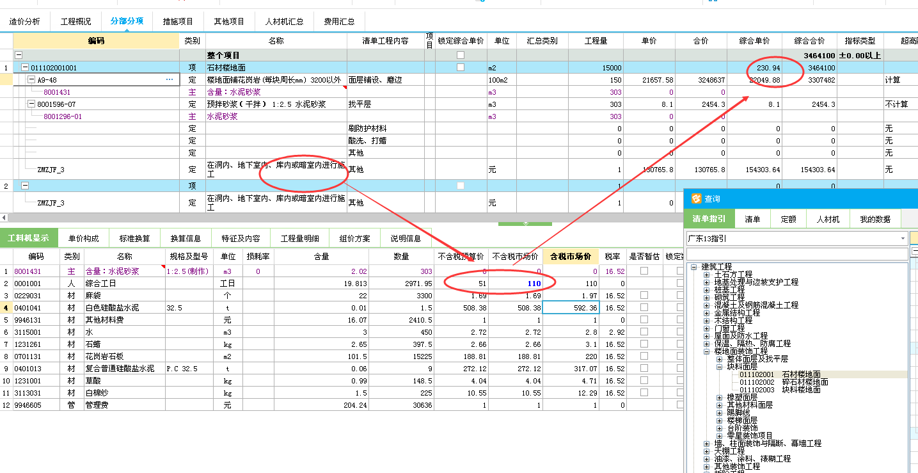Collapse quota A9-48 sub-row
This screenshot has height=473, width=918.
coord(31,80)
